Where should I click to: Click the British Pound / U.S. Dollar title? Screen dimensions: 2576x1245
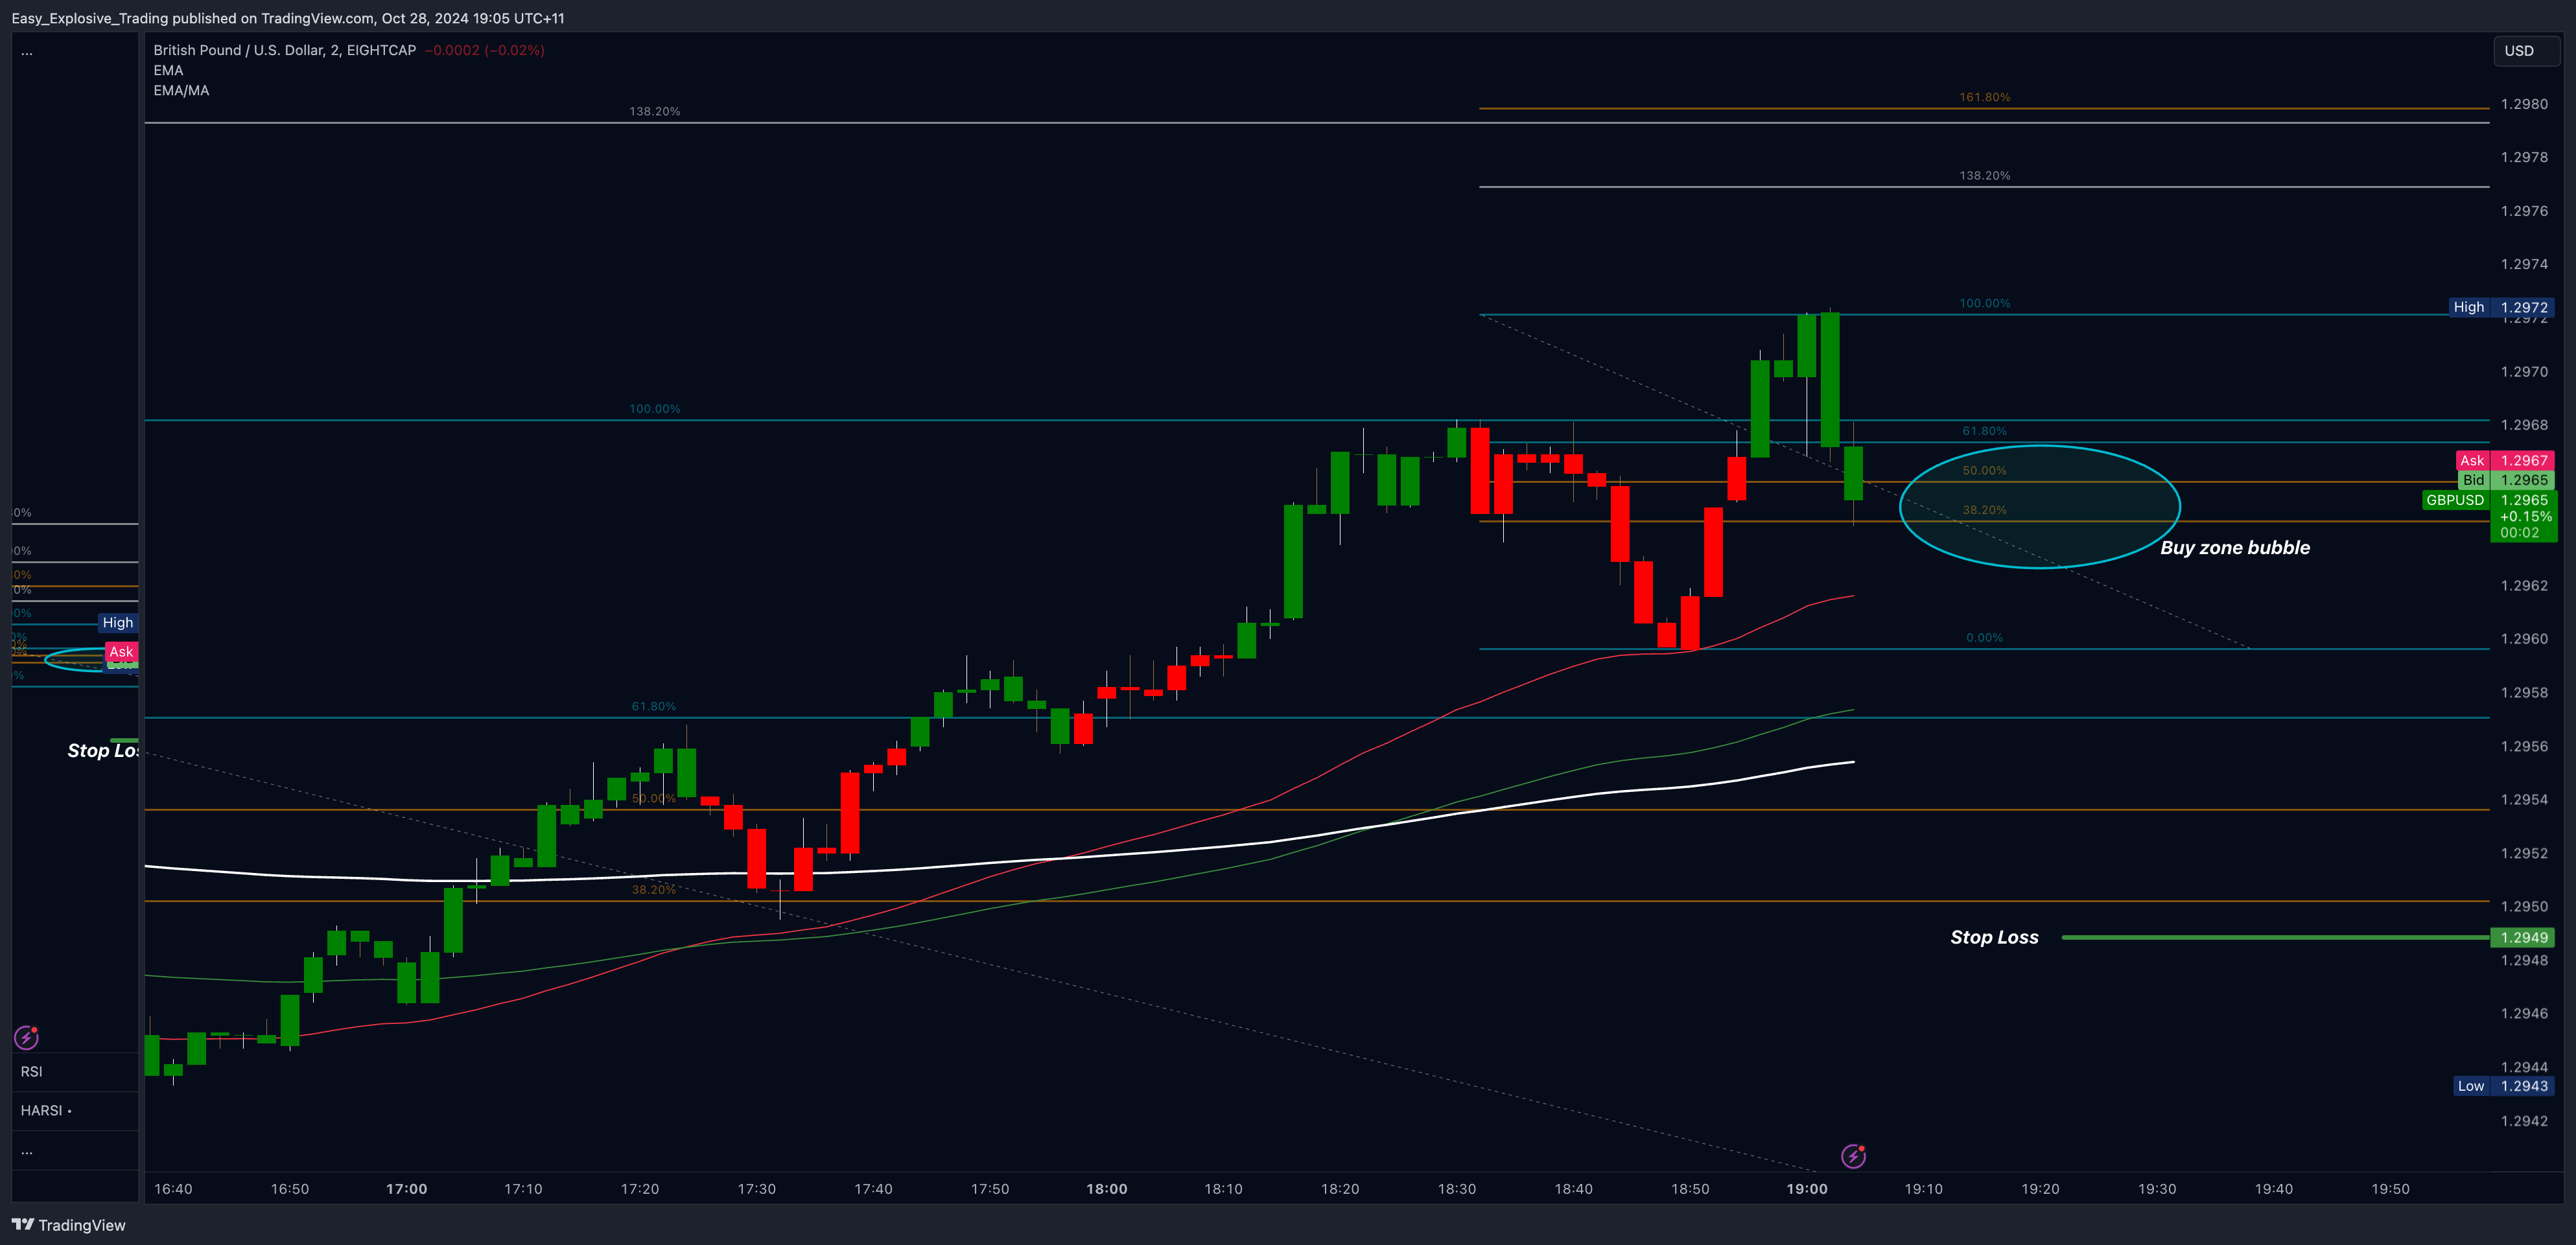(285, 50)
